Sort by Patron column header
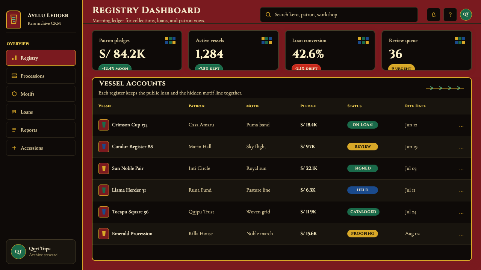This screenshot has height=270, width=481. click(197, 106)
